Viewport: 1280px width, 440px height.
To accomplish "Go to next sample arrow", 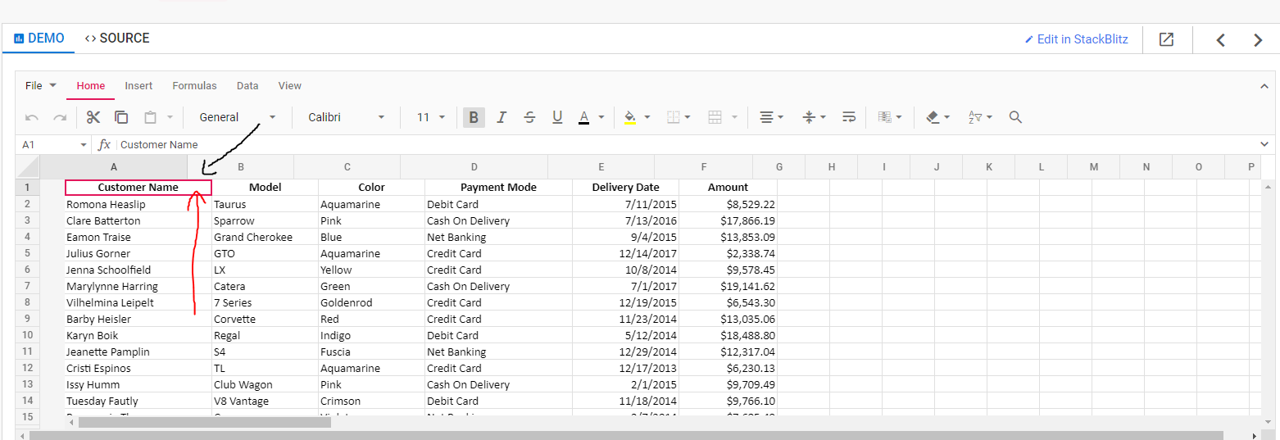I will click(x=1258, y=39).
